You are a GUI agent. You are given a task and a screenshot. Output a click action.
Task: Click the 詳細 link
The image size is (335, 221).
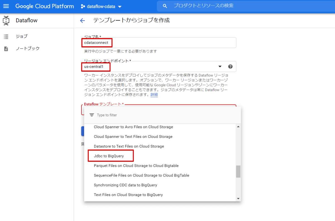tap(154, 95)
